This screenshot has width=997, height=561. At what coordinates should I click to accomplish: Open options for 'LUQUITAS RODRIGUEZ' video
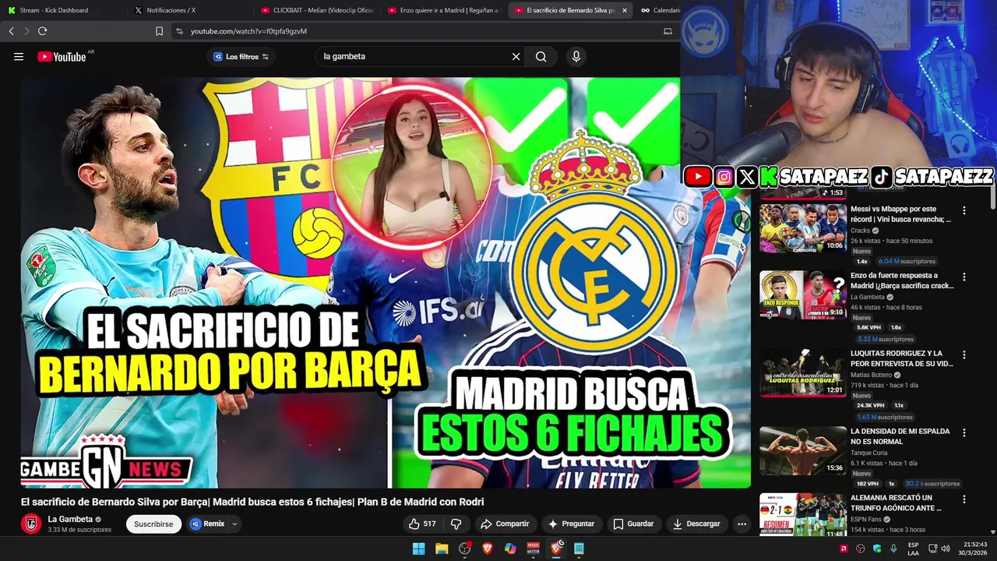coord(964,355)
